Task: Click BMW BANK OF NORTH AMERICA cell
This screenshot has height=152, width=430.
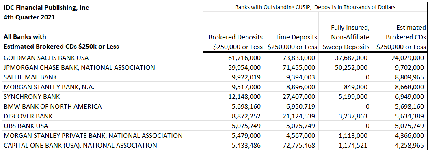Action: point(102,106)
